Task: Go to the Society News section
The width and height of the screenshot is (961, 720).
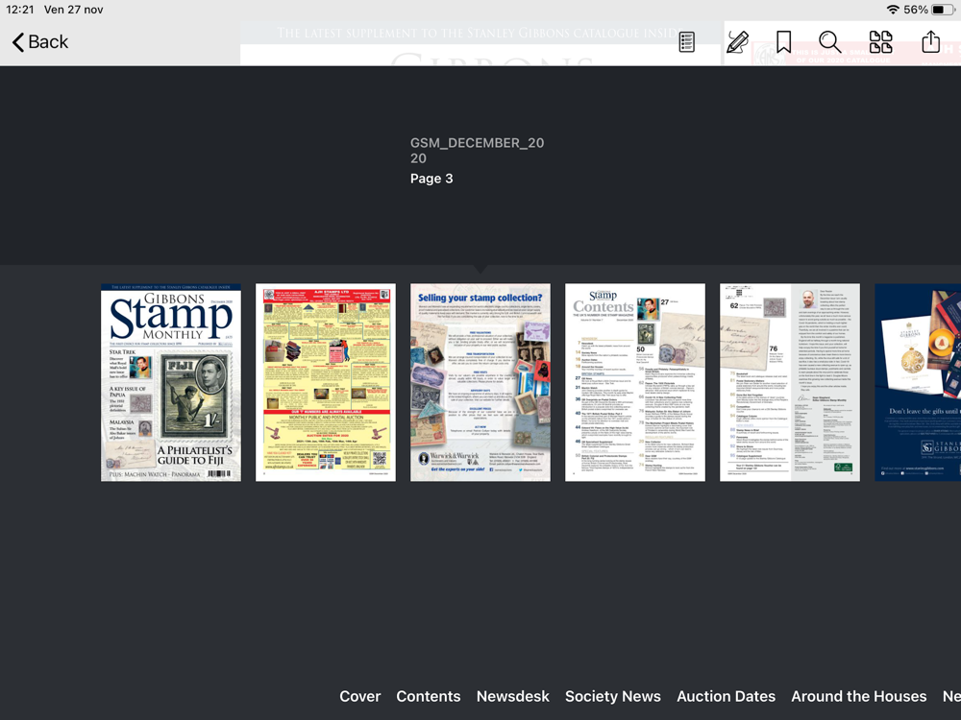Action: click(613, 696)
